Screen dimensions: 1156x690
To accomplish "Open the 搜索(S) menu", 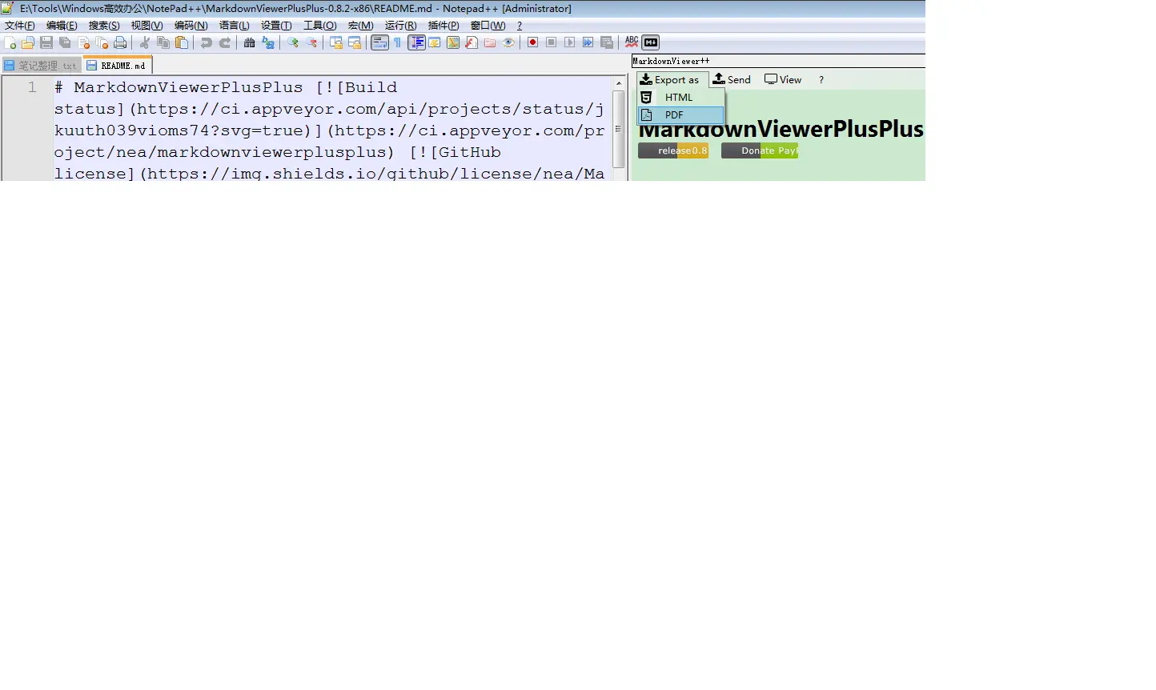I will [x=104, y=26].
